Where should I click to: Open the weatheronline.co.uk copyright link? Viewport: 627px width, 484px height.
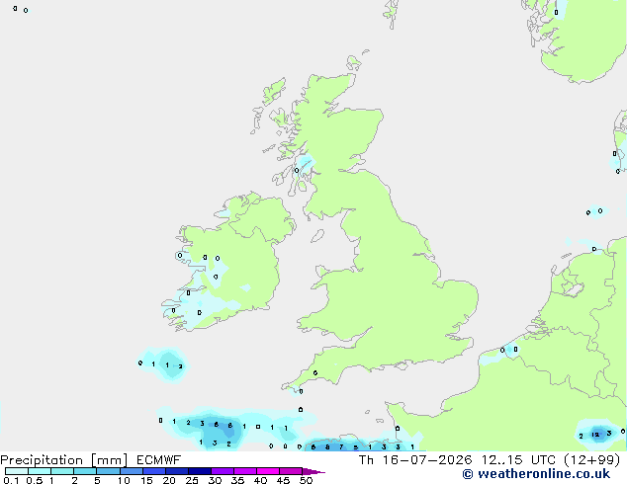click(536, 474)
